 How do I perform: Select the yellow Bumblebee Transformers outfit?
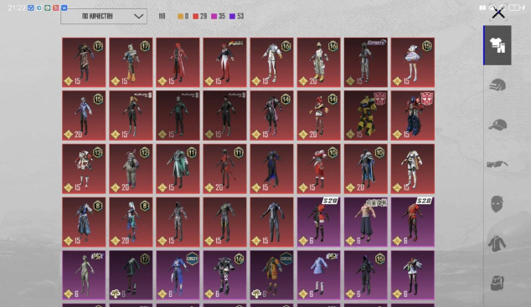[x=366, y=115]
